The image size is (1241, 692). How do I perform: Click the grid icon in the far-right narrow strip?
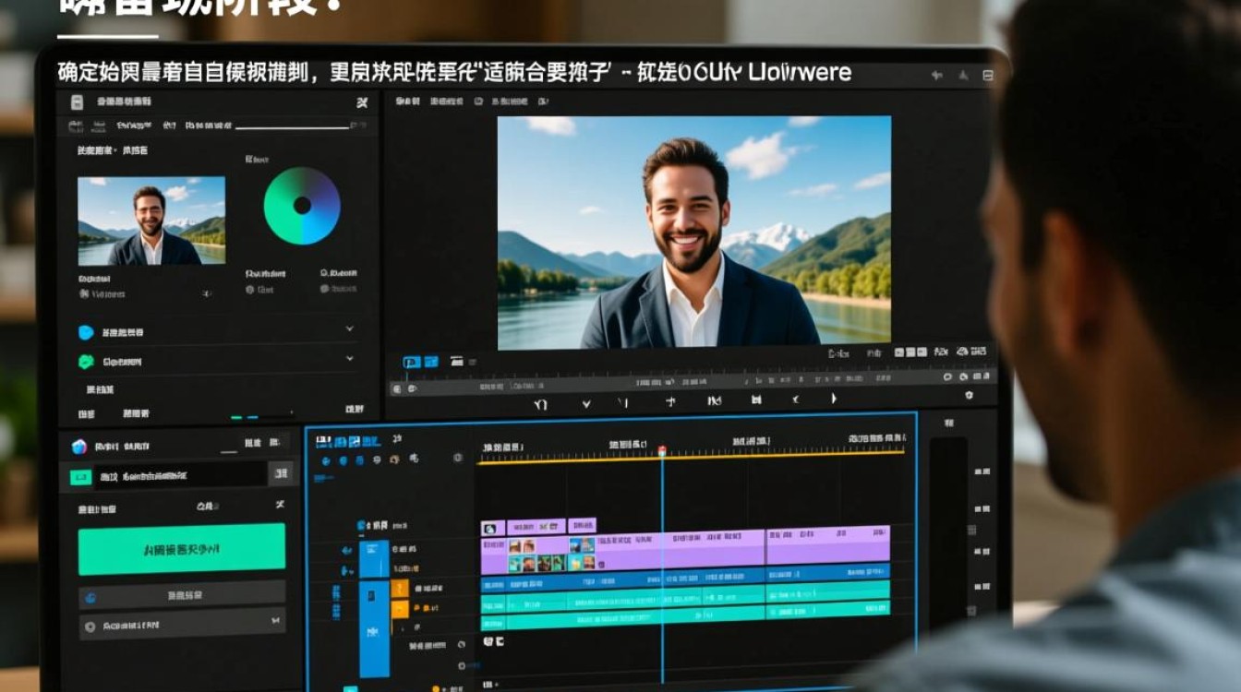pyautogui.click(x=971, y=531)
